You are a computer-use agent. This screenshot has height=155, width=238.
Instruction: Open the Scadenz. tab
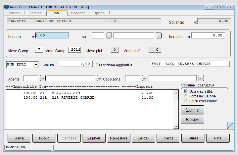pos(78,13)
